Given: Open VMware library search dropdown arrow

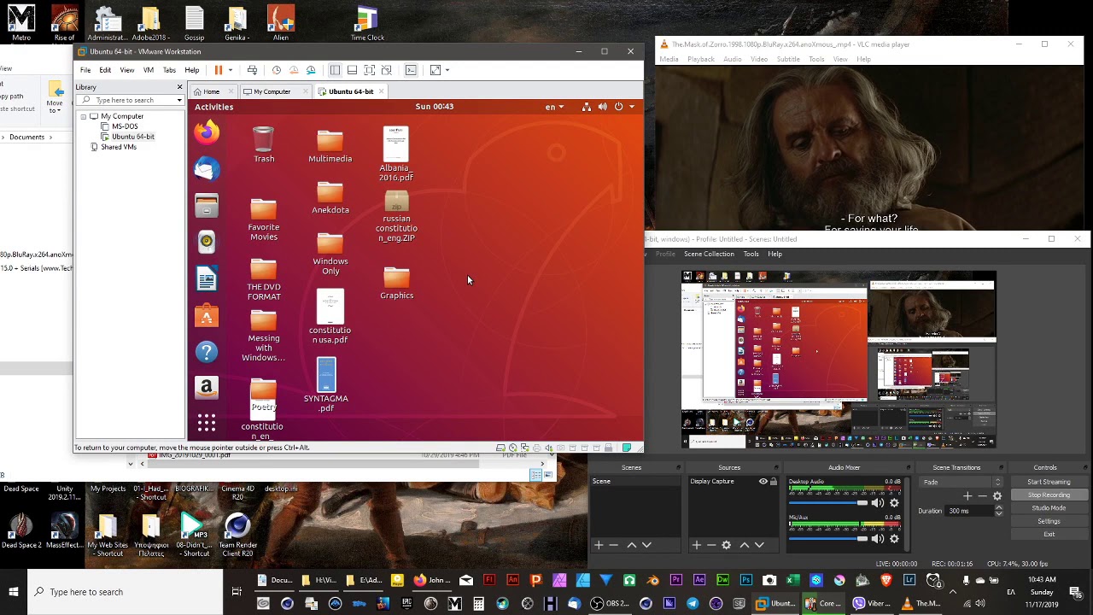Looking at the screenshot, I should (179, 101).
